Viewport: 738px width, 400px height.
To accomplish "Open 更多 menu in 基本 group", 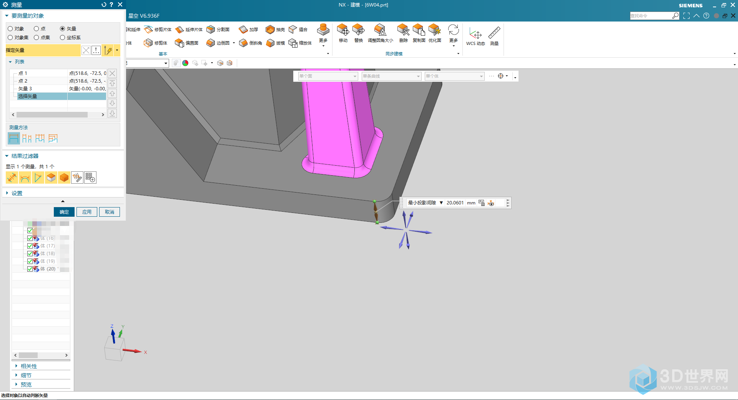I will [x=323, y=35].
